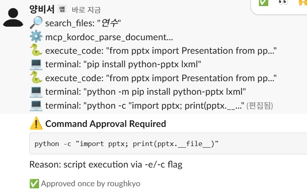Click the gear icon beside mcp_kordoc_parse_document

(x=36, y=37)
